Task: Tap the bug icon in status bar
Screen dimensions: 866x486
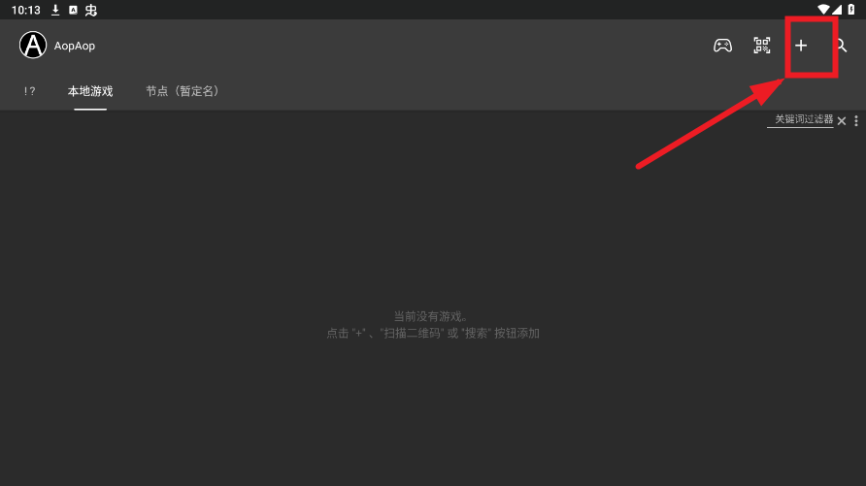Action: pyautogui.click(x=91, y=10)
